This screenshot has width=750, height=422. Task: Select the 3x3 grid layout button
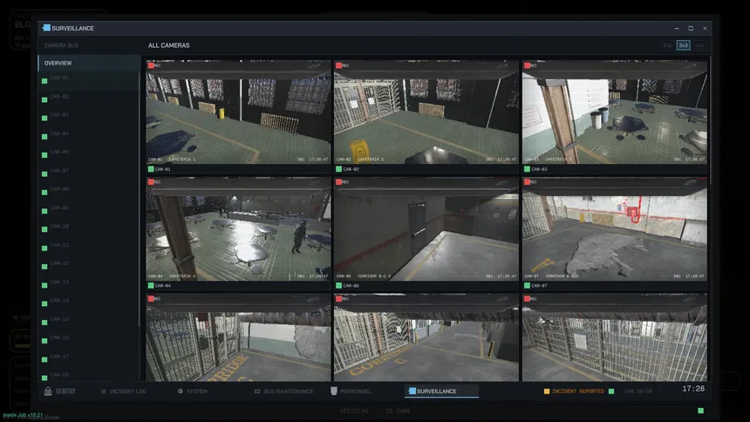point(683,45)
